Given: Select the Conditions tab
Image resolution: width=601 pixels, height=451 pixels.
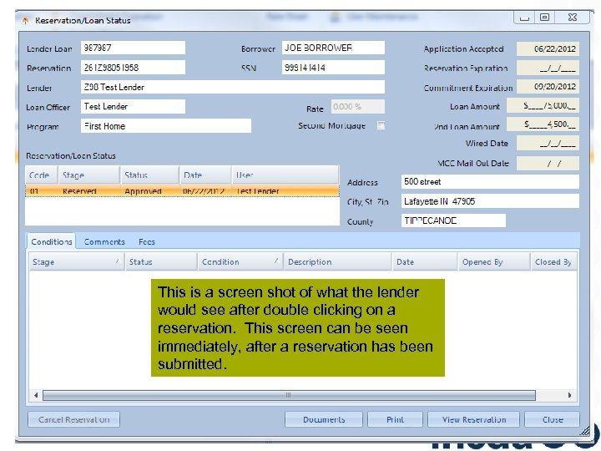Looking at the screenshot, I should pos(52,241).
